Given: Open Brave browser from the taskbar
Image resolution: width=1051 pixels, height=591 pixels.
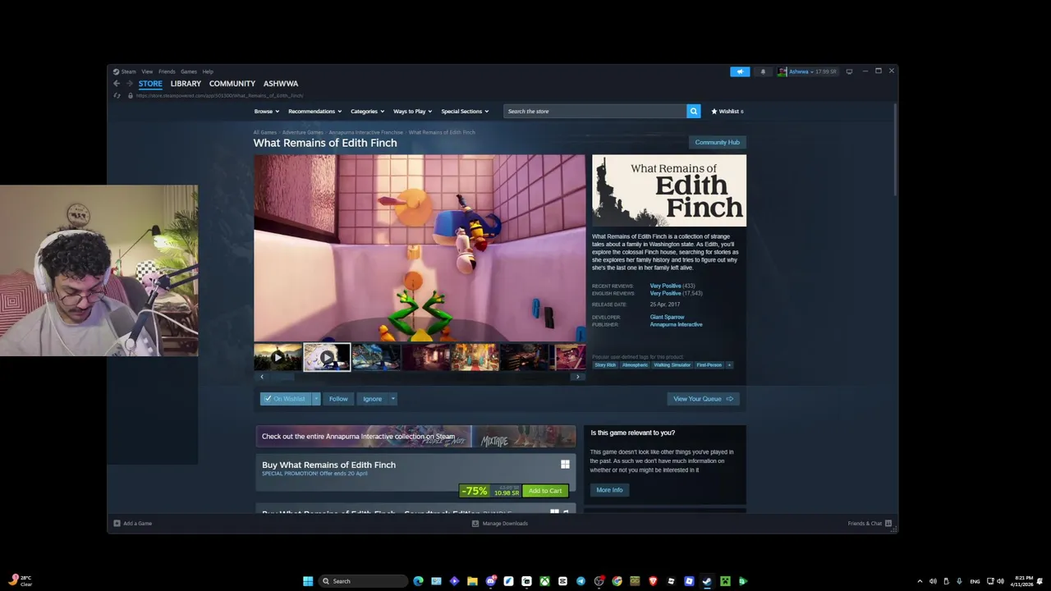Looking at the screenshot, I should click(653, 581).
